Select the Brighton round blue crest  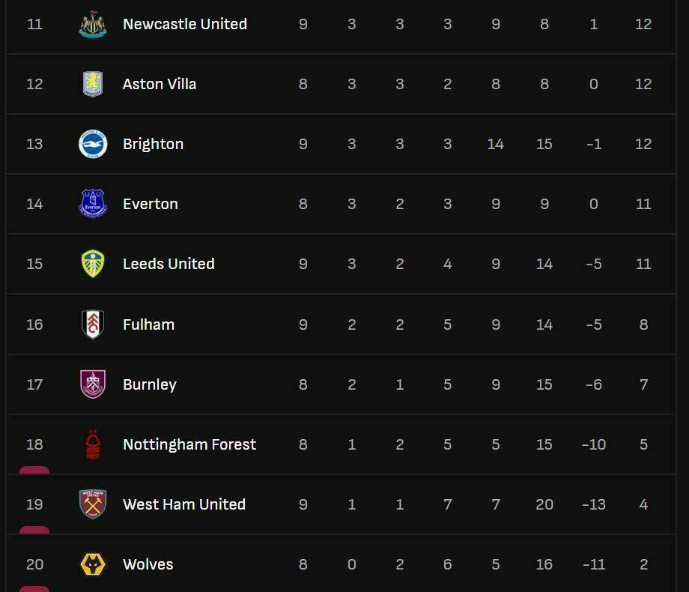(x=93, y=144)
